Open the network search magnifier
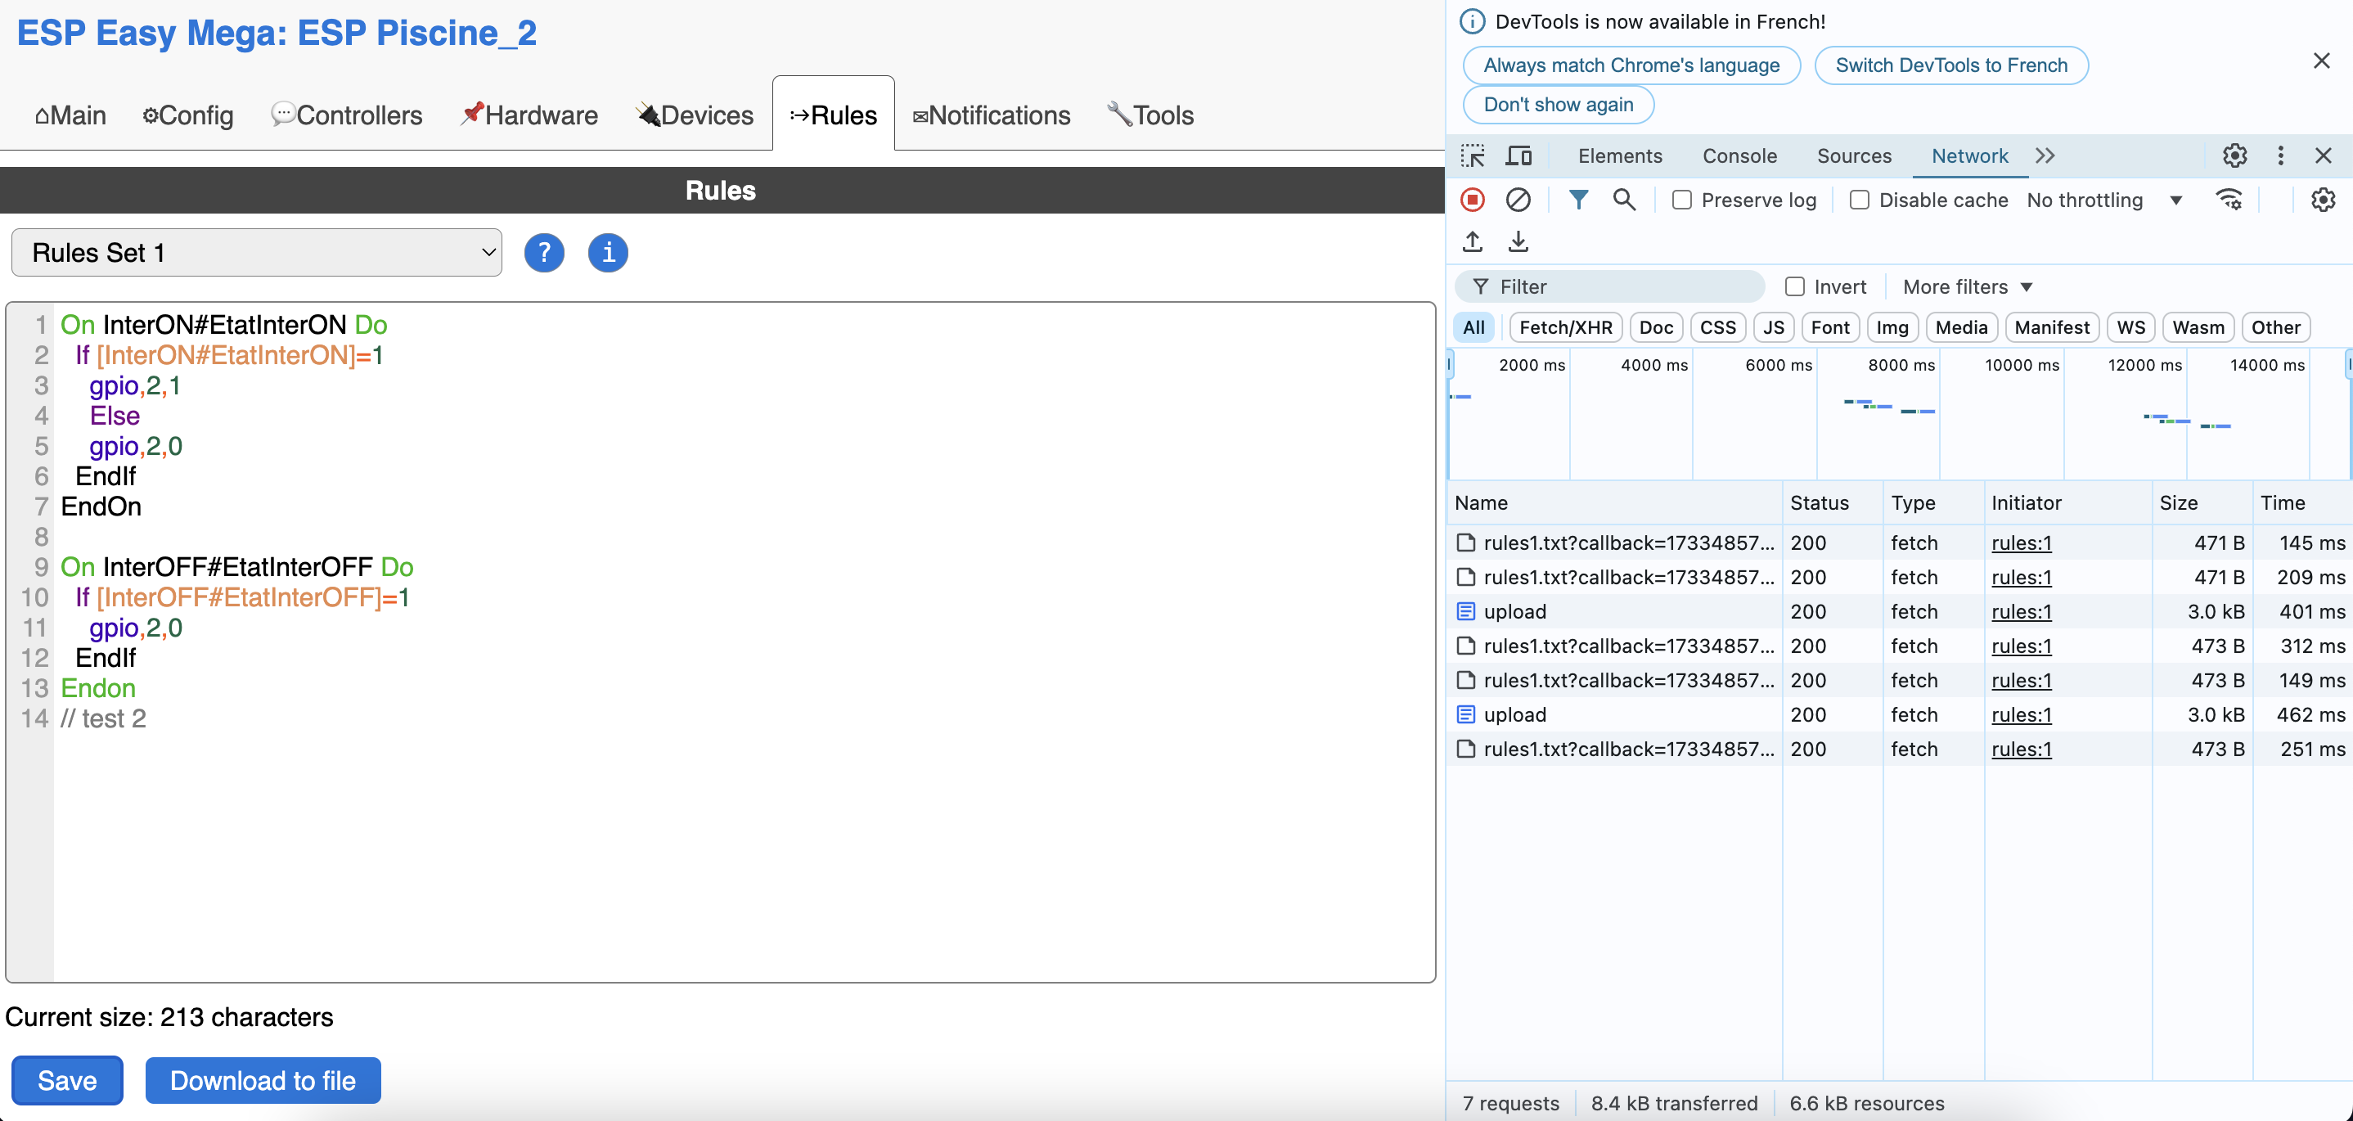The width and height of the screenshot is (2353, 1121). (1623, 200)
